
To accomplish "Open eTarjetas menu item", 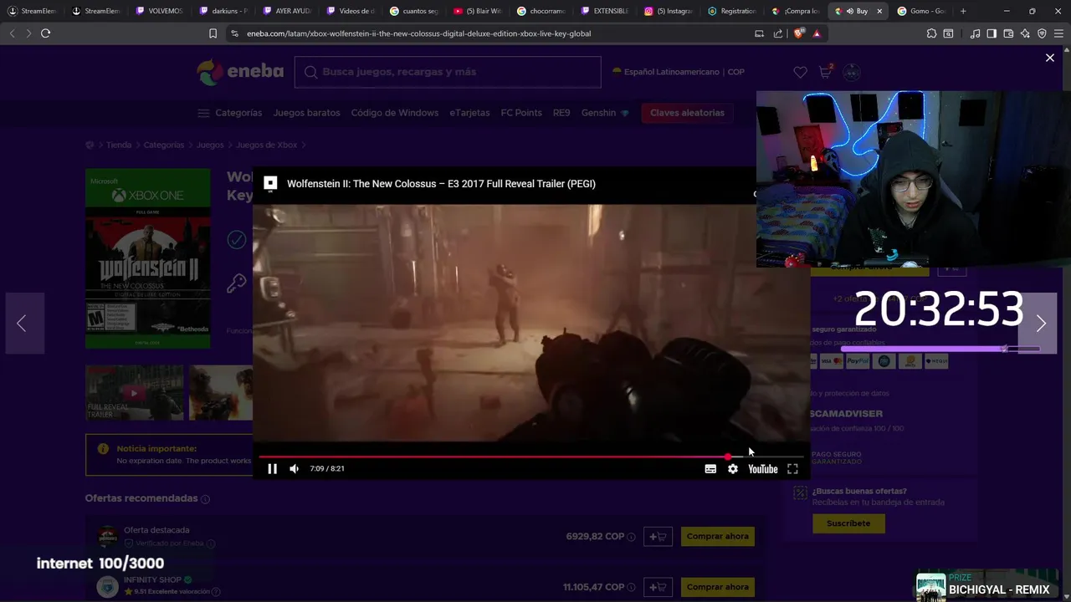I will click(469, 113).
